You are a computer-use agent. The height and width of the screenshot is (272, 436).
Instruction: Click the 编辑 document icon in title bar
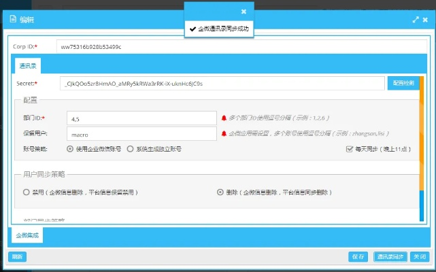pyautogui.click(x=12, y=20)
